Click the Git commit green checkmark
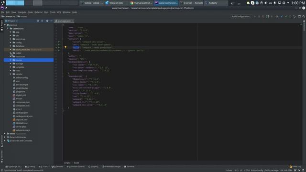The height and width of the screenshot is (172, 306). point(286,17)
